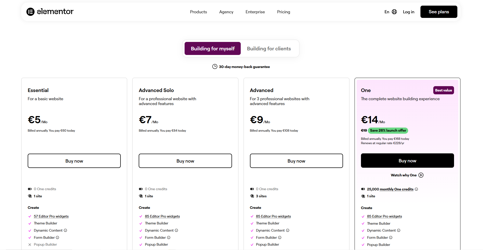The image size is (483, 250).
Task: Open 85 Editor Pro widgets in Advanced plan
Action: click(273, 216)
